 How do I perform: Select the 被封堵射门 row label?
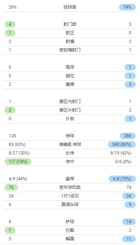pos(70,50)
